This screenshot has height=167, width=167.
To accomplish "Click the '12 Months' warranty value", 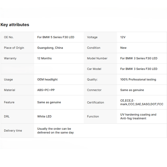I will pyautogui.click(x=44, y=58).
